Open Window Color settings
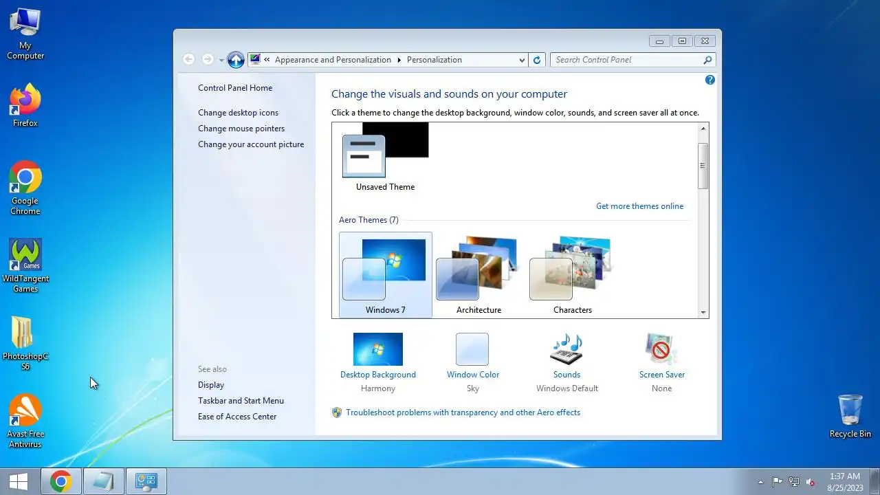This screenshot has height=495, width=880. tap(473, 363)
